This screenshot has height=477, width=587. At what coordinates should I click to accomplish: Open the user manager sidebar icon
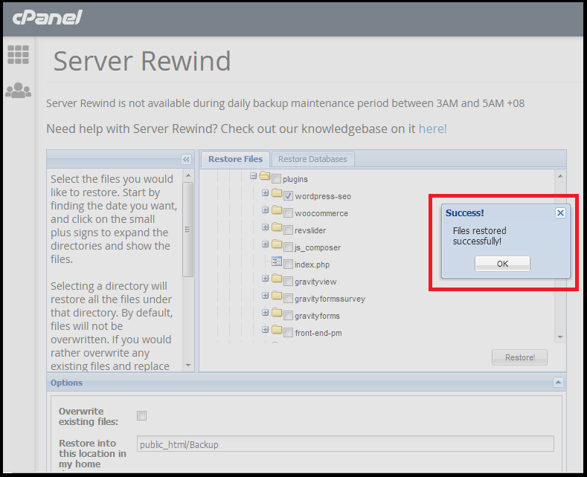click(18, 91)
